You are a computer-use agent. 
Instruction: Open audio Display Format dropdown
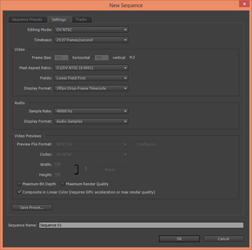pyautogui.click(x=91, y=121)
